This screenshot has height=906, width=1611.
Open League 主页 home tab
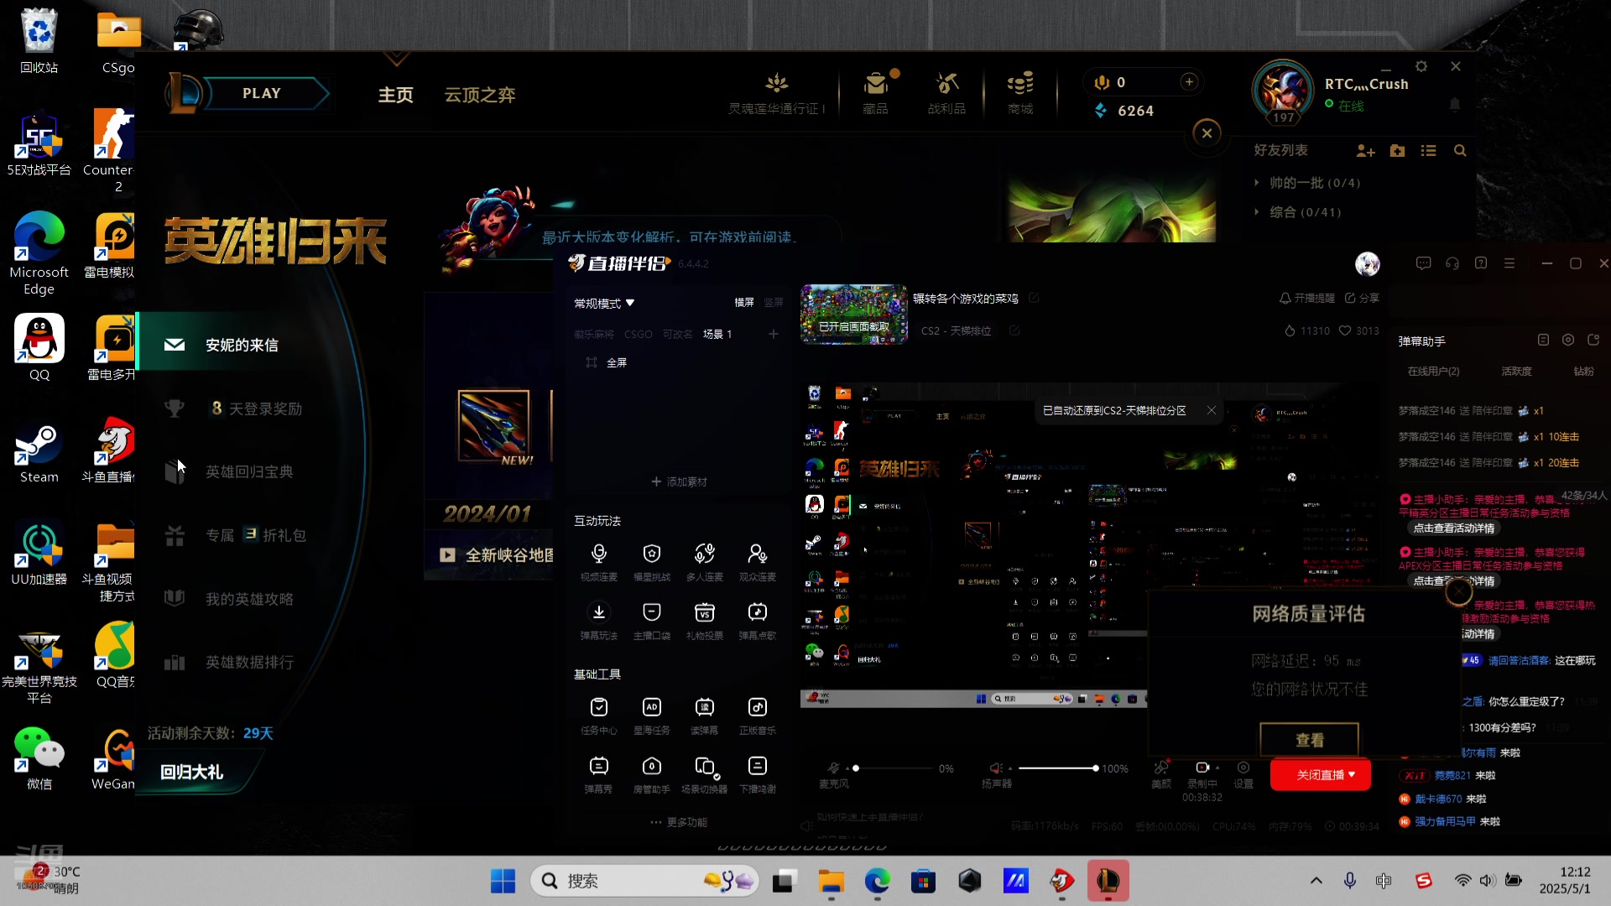[x=395, y=95]
